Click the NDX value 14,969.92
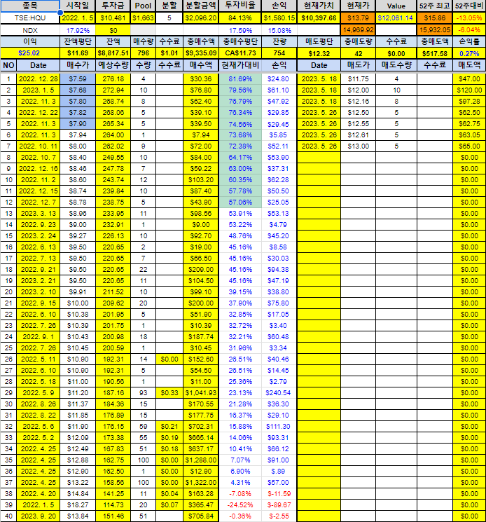The width and height of the screenshot is (486, 522). [x=359, y=30]
